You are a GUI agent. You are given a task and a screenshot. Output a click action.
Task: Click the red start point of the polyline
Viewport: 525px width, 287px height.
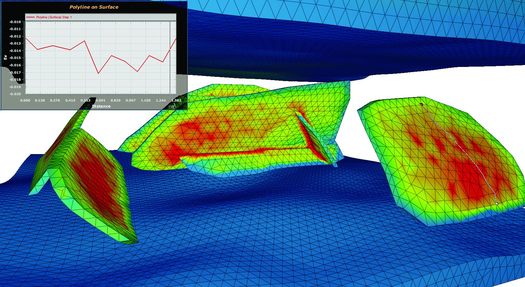pos(421,104)
